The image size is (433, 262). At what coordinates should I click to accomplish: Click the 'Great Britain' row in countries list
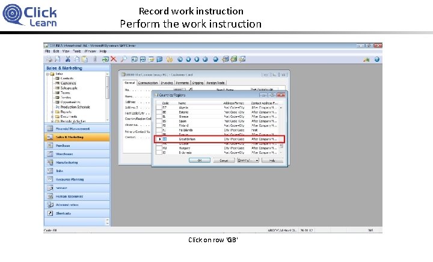point(219,139)
